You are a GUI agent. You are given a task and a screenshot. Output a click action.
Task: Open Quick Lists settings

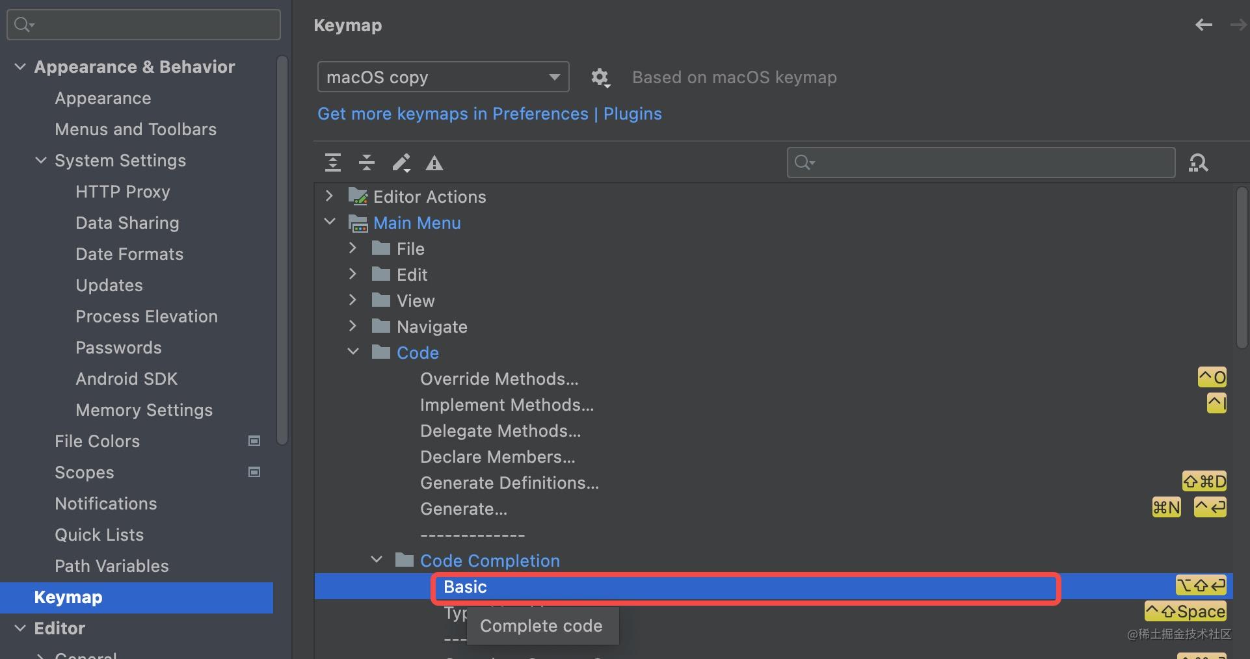tap(99, 535)
